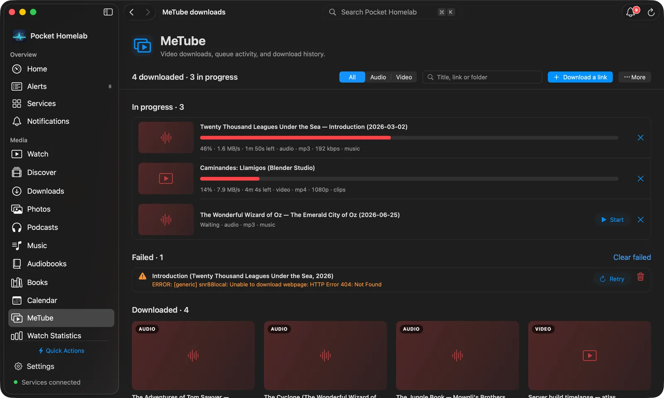Viewport: 664px width, 398px height.
Task: Cancel the Twenty Thousand Leagues download
Action: pos(640,138)
